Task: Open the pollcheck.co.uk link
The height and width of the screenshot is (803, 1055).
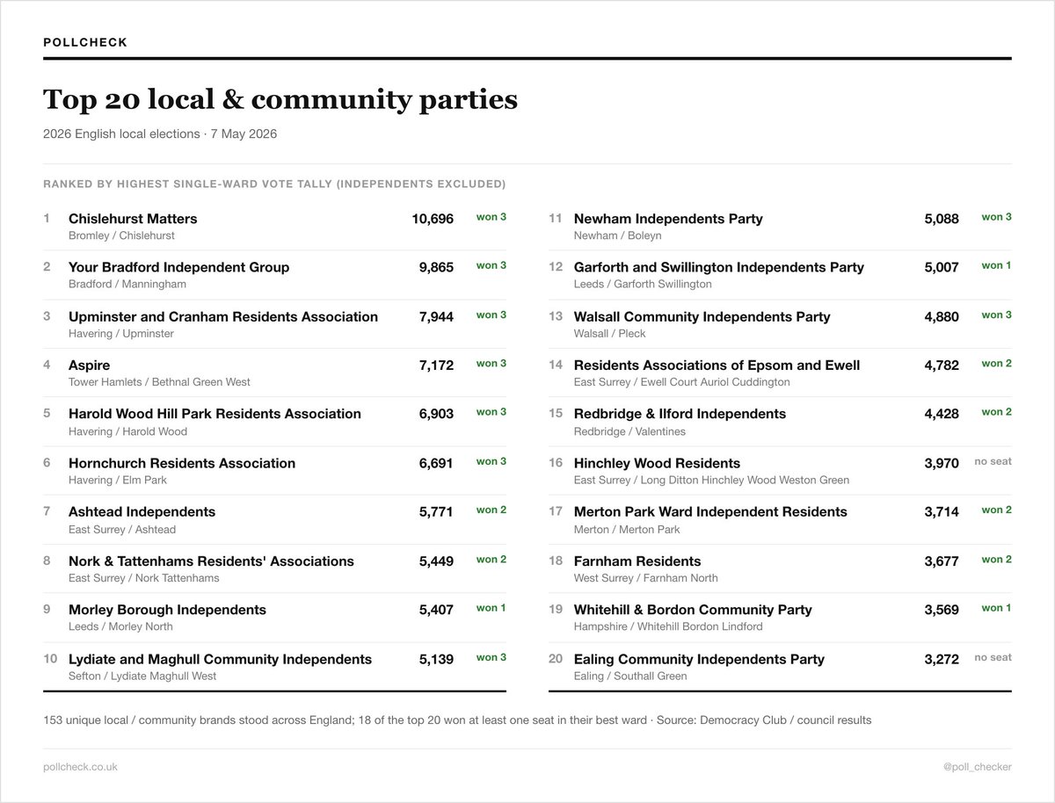Action: (80, 767)
